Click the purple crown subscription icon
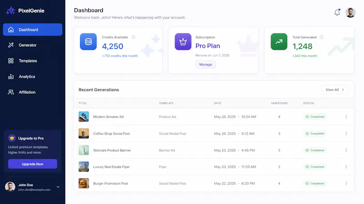364x204 pixels. [x=183, y=42]
